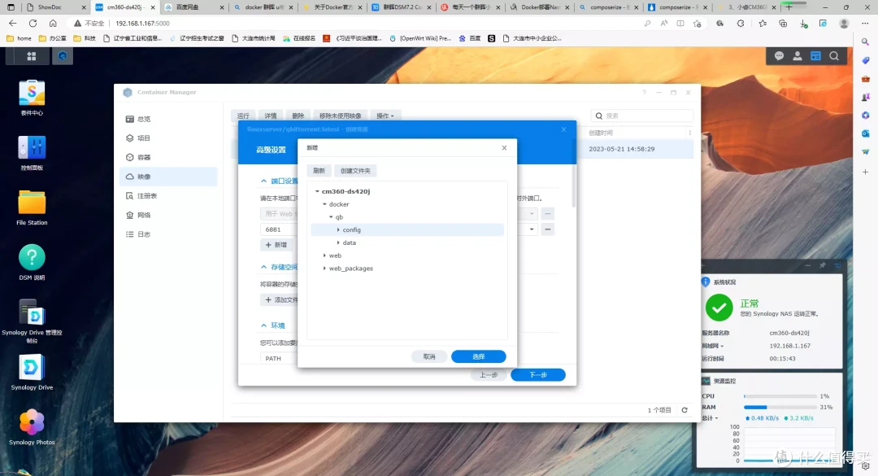Screen dimensions: 878x476
Task: Remove the 6881 port row
Action: [x=548, y=229]
